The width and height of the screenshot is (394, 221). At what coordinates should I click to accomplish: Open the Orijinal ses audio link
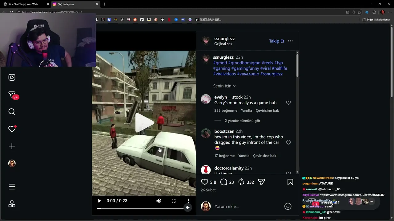[223, 44]
